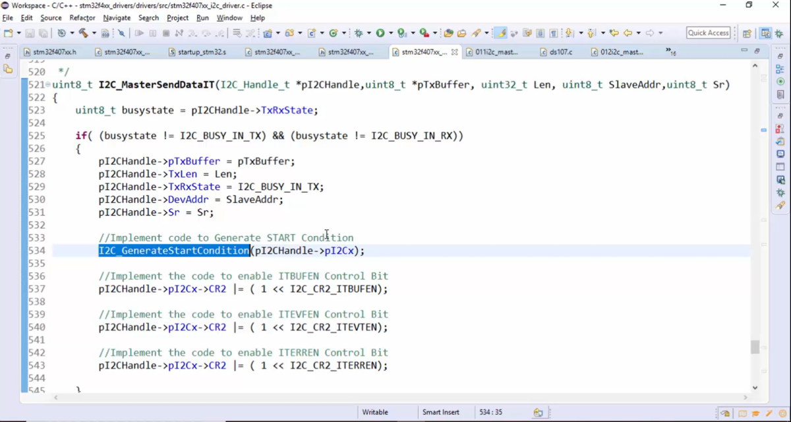Open dropdown next to New icon
The width and height of the screenshot is (791, 422).
coord(18,33)
